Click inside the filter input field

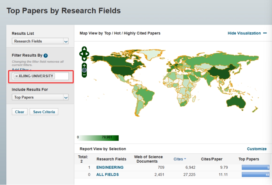(61, 76)
